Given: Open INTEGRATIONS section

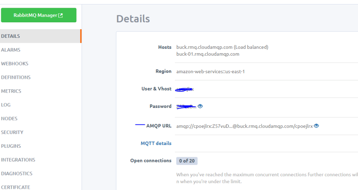Looking at the screenshot, I should tap(18, 160).
